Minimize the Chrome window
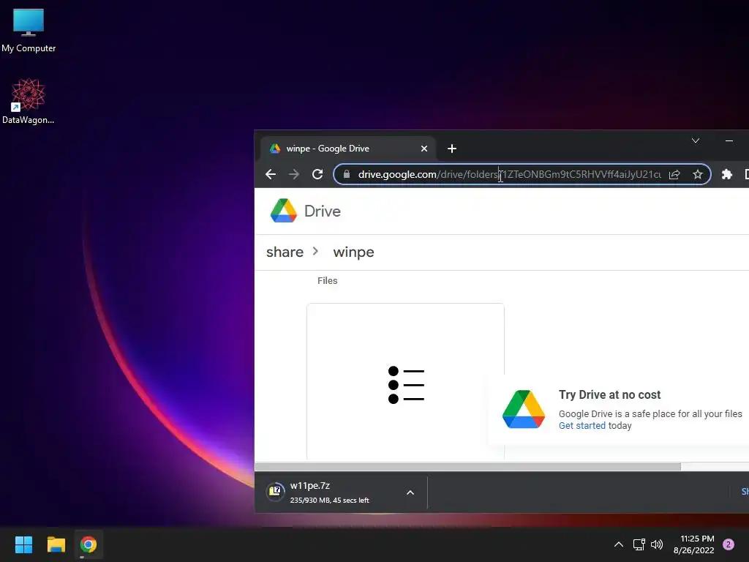 point(729,140)
